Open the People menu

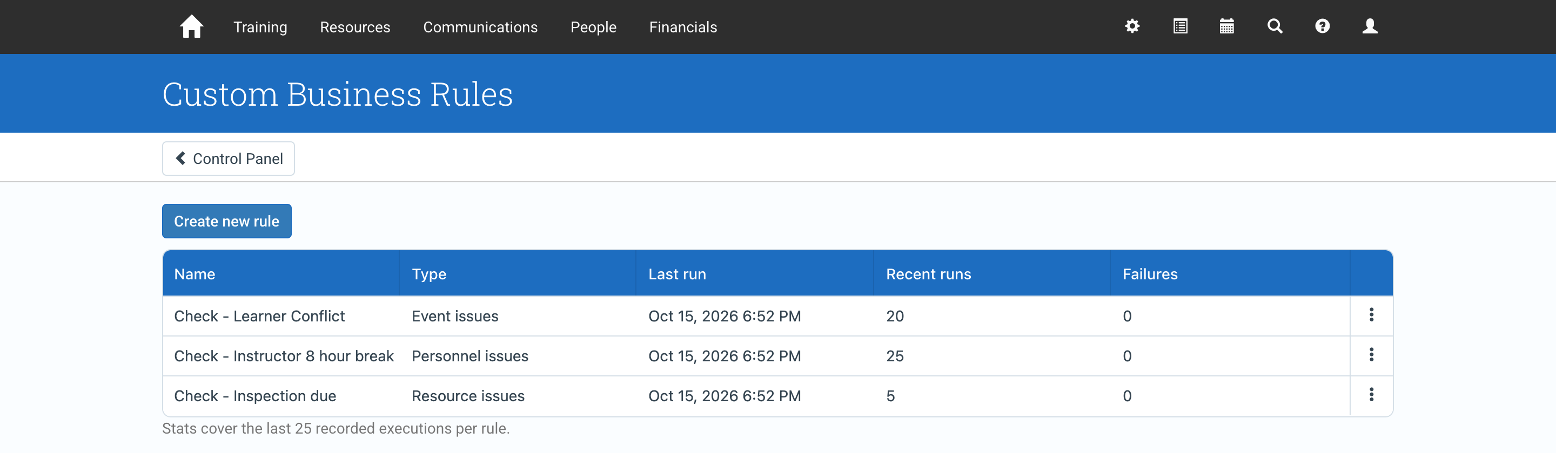point(593,27)
